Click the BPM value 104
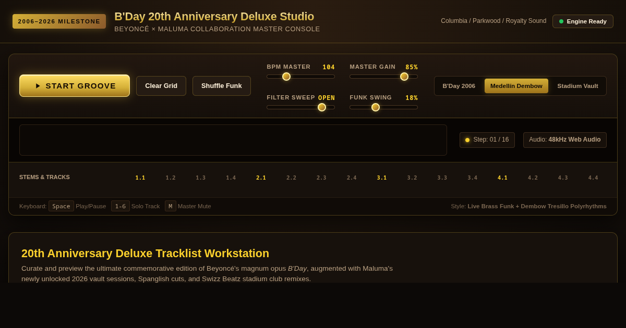Screen dimensions: 626x328 329,67
